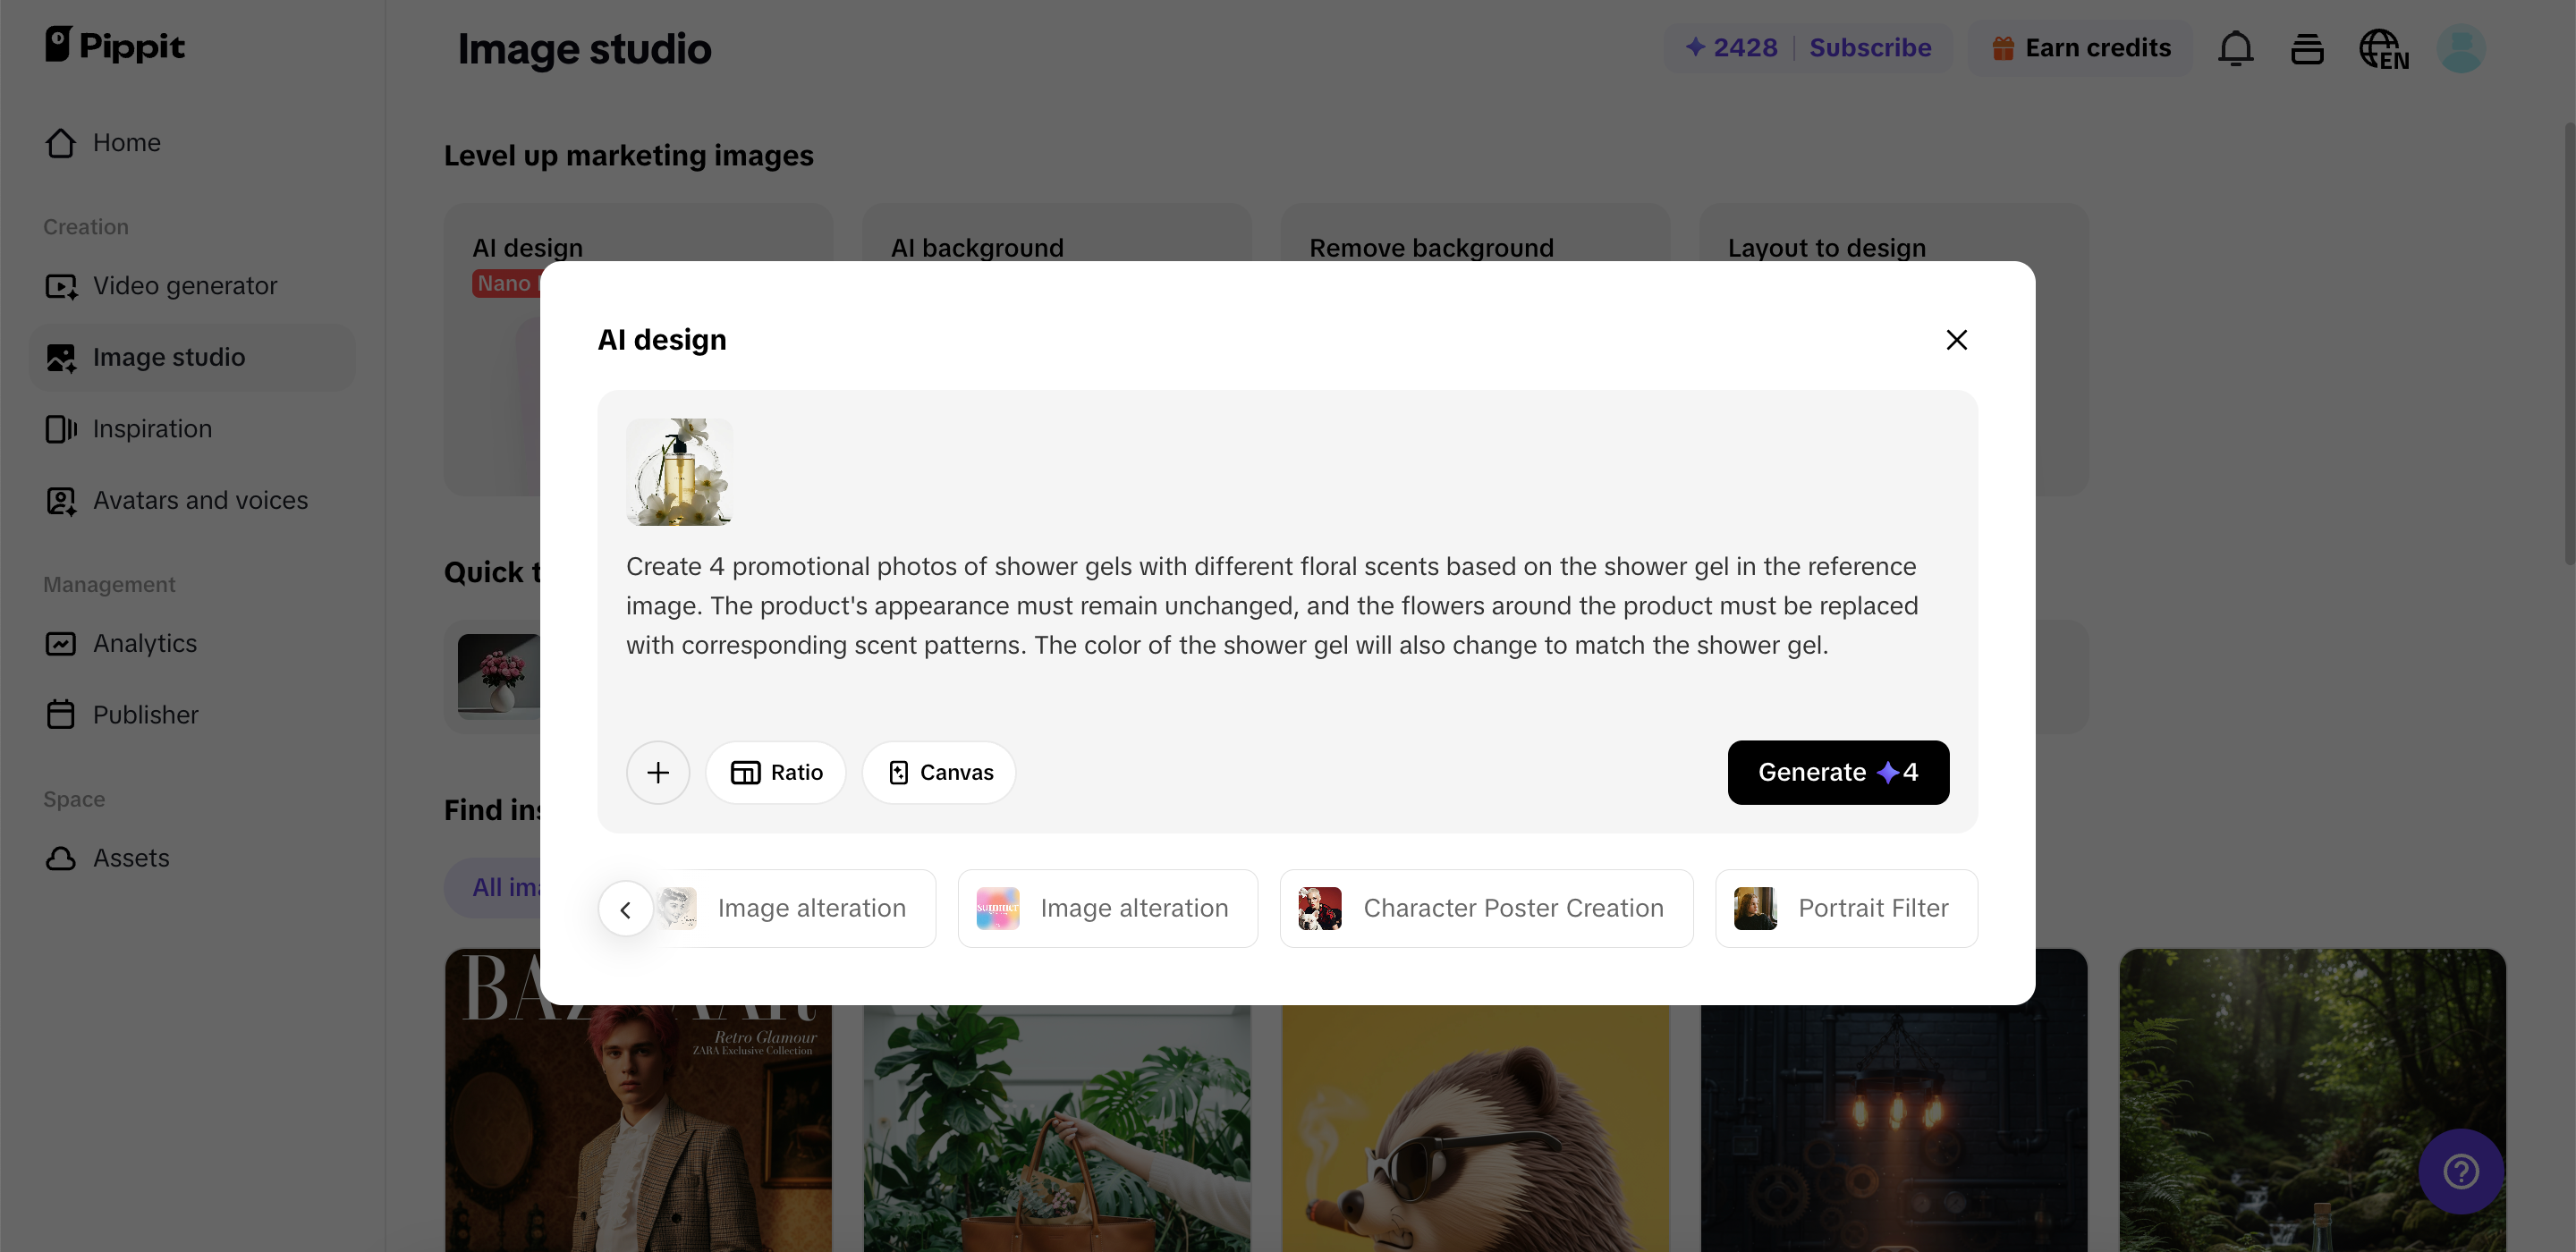Open the Ratio selector

776,772
